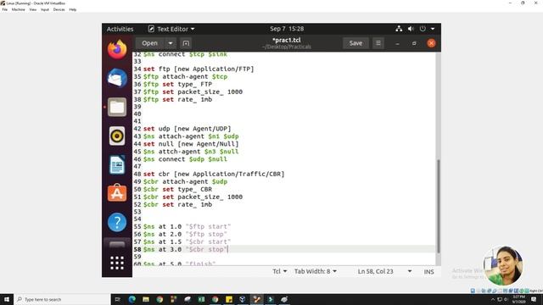The width and height of the screenshot is (543, 305).
Task: Open the hamburger menu in Text Editor
Action: 378,43
